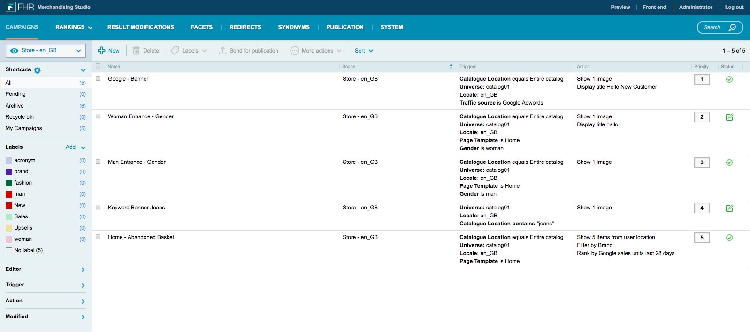Screen dimensions: 750x332
Task: Click the Send for publication upload icon
Action: tap(222, 51)
